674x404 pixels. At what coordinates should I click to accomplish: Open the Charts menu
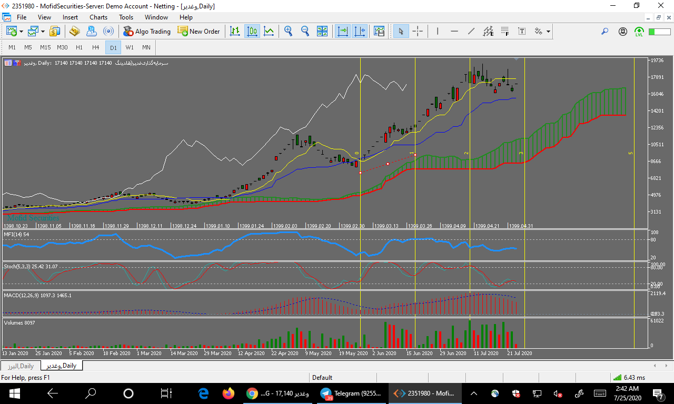[98, 17]
